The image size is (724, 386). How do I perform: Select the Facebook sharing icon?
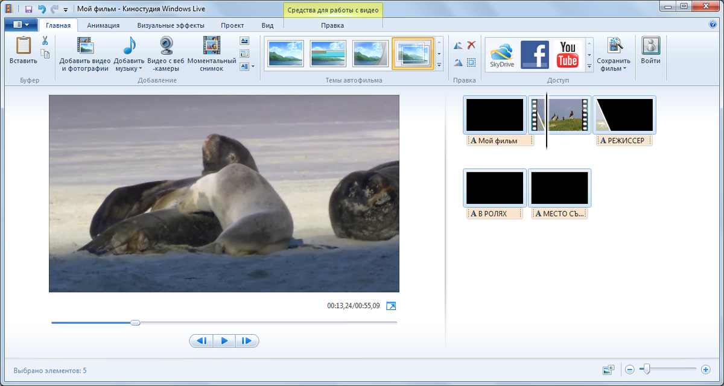click(535, 53)
